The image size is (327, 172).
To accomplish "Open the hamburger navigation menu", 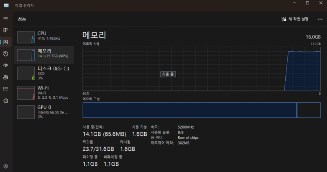I will click(6, 19).
